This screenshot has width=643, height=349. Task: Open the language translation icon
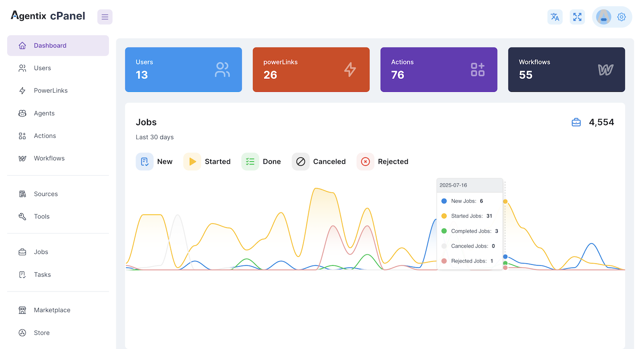555,16
